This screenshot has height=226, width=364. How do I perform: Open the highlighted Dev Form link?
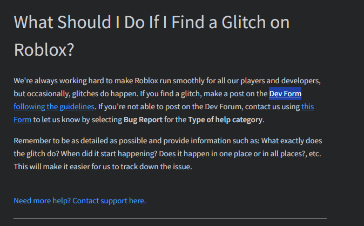285,94
